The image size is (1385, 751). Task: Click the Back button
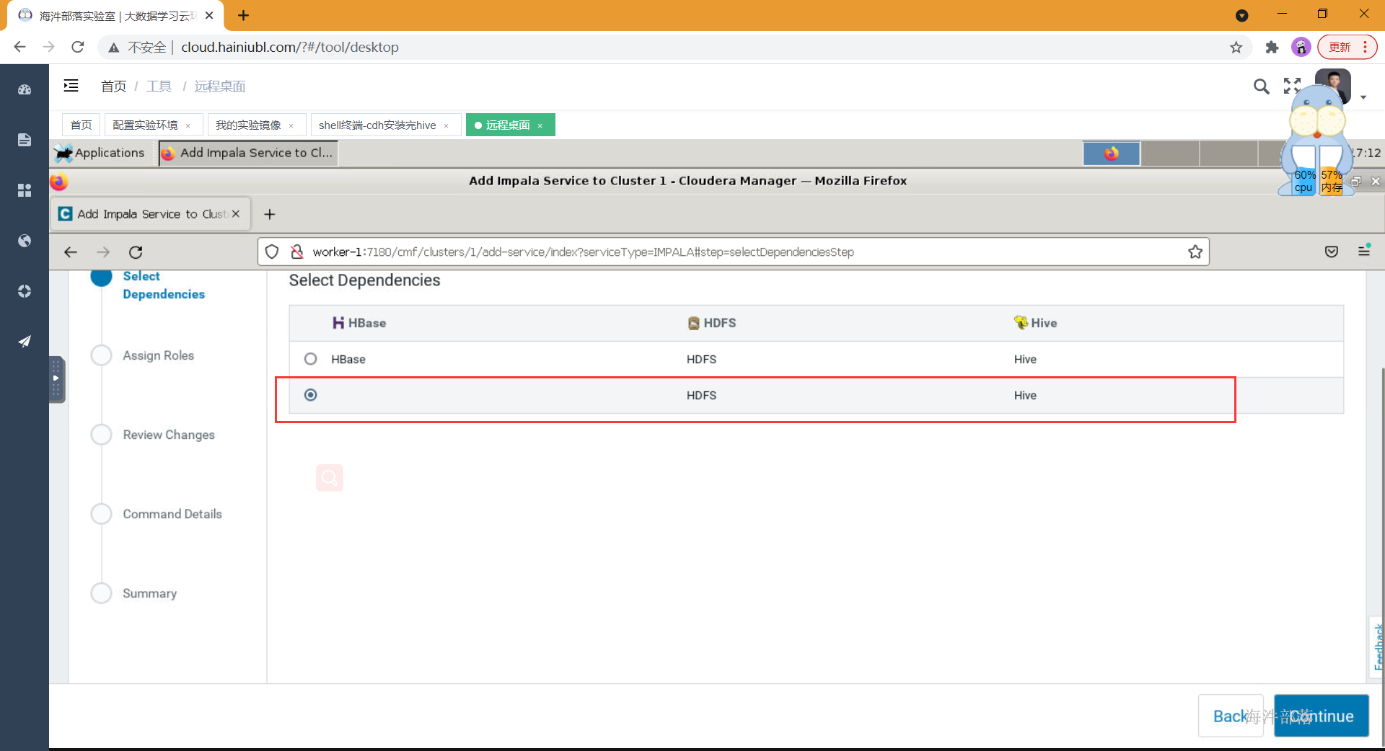tap(1230, 716)
